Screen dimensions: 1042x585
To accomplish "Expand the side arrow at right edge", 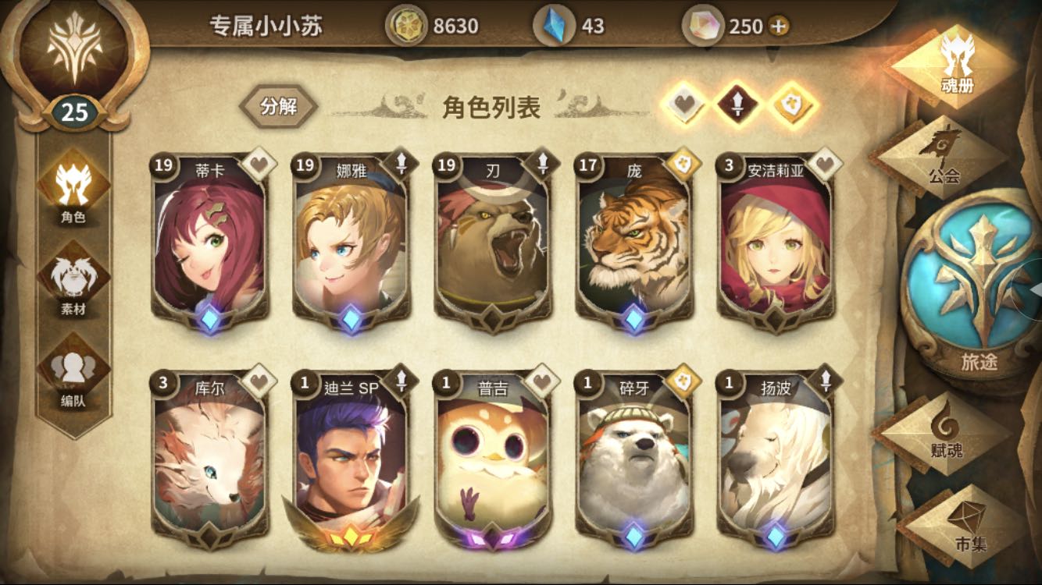I will click(1032, 289).
